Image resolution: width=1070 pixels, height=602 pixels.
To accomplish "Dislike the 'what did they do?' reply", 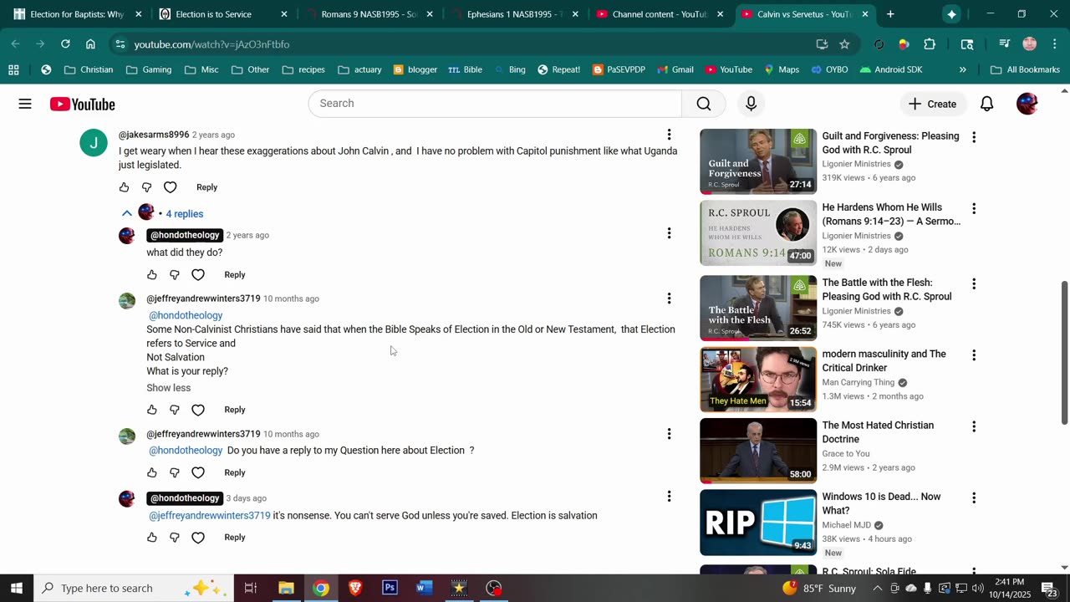I will [x=175, y=274].
